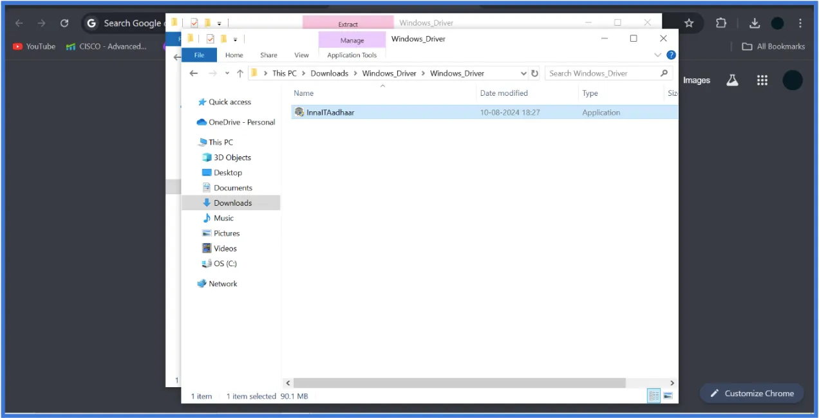Open the recent locations dropdown arrow
Image resolution: width=819 pixels, height=418 pixels.
(x=227, y=74)
